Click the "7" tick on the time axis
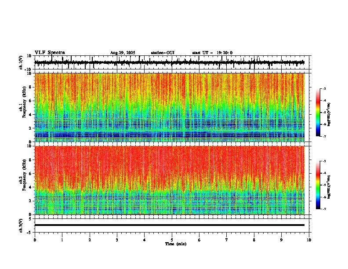This screenshot has width=348, height=269. tap(227, 240)
